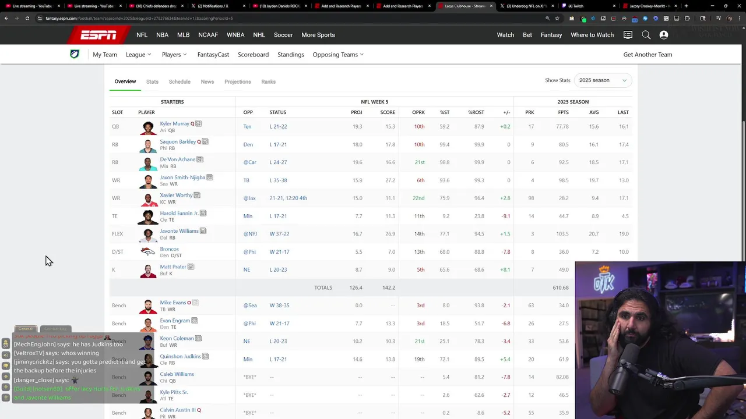This screenshot has width=746, height=419.
Task: Open Harold Fannin Jr.'s news note icon
Action: 203,213
